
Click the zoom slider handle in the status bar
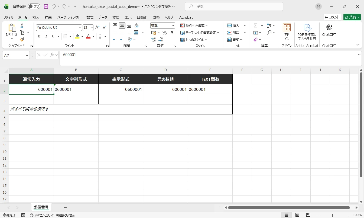[332, 215]
